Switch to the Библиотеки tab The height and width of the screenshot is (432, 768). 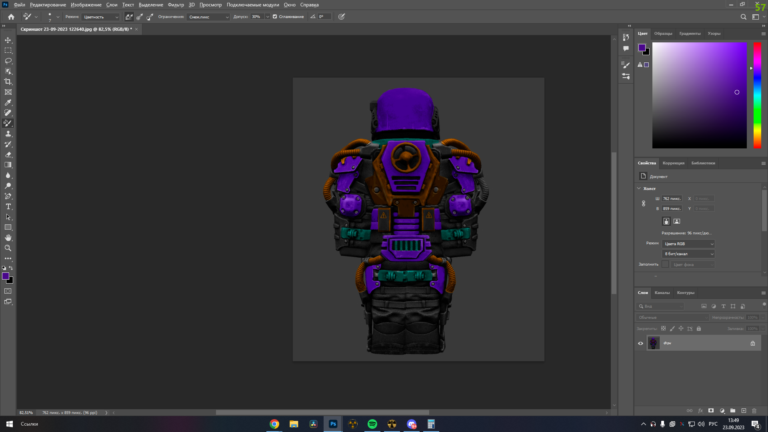[703, 163]
